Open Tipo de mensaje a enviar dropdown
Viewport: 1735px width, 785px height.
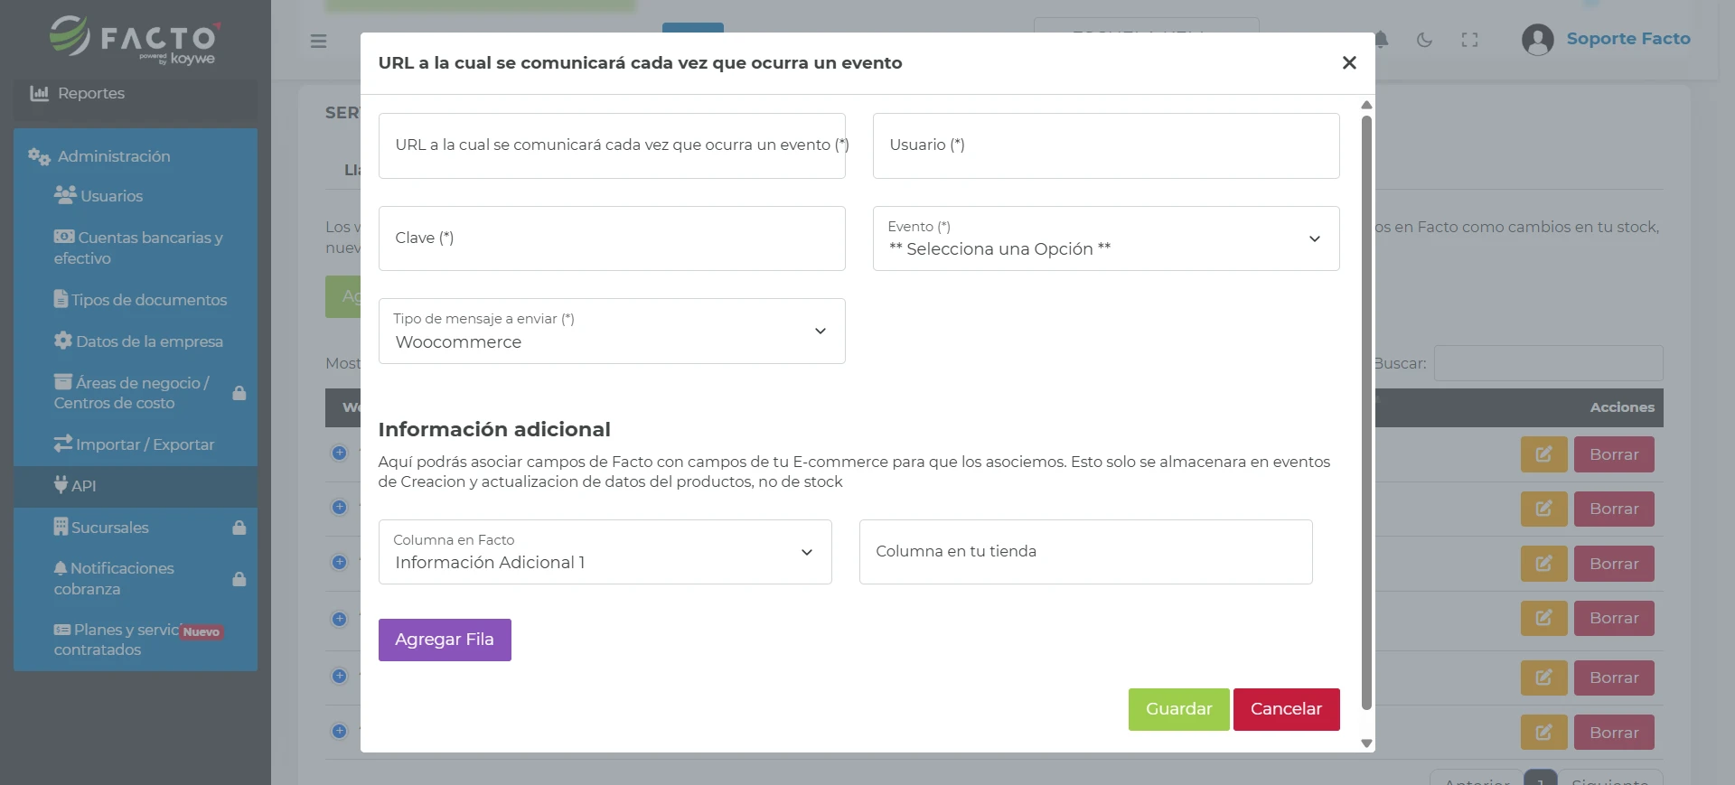click(x=612, y=332)
